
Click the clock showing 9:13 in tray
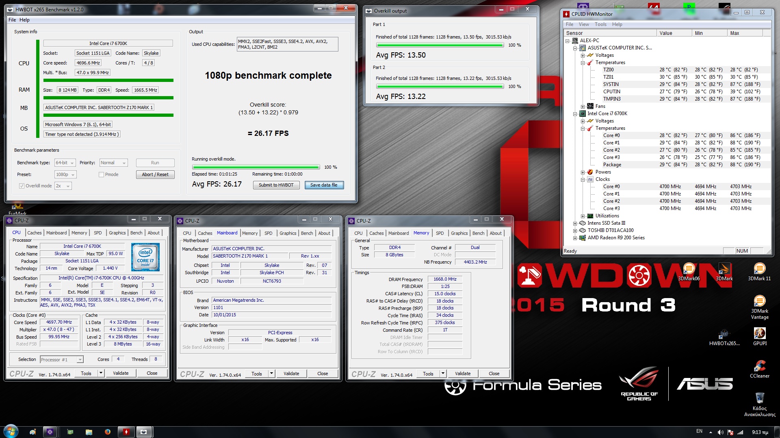pos(760,432)
